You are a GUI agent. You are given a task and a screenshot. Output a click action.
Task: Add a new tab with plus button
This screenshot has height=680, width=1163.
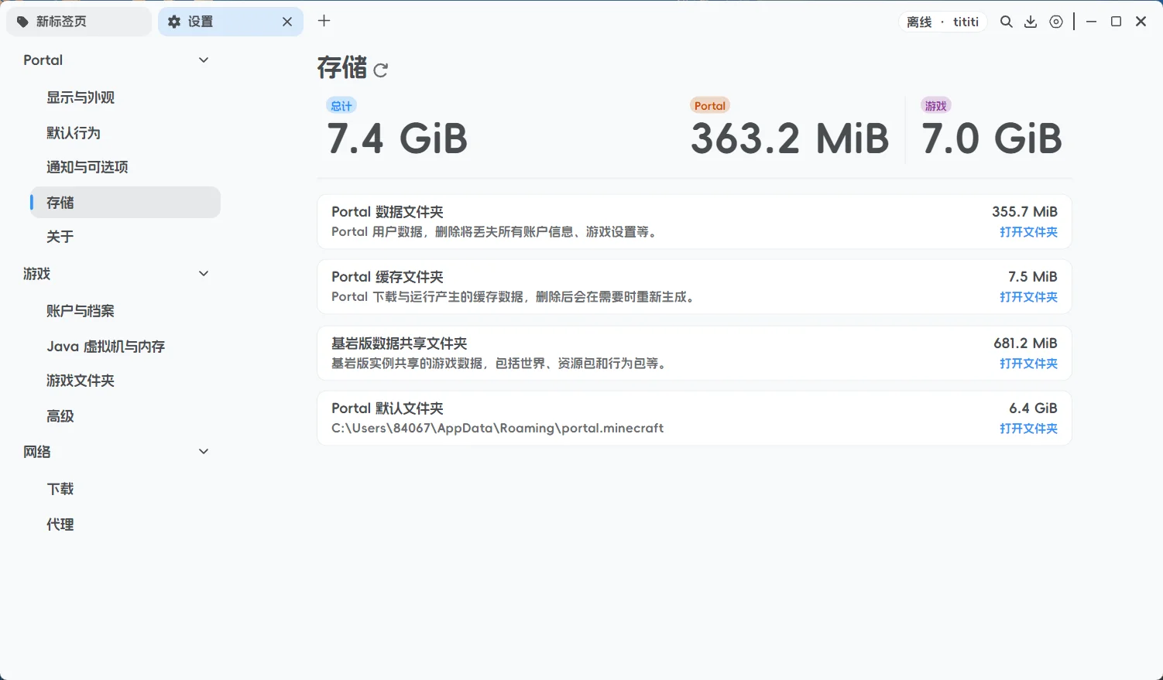(324, 21)
